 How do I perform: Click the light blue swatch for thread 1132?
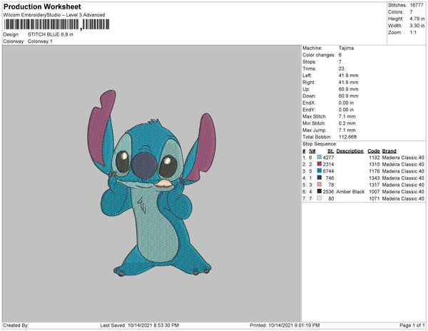[320, 157]
